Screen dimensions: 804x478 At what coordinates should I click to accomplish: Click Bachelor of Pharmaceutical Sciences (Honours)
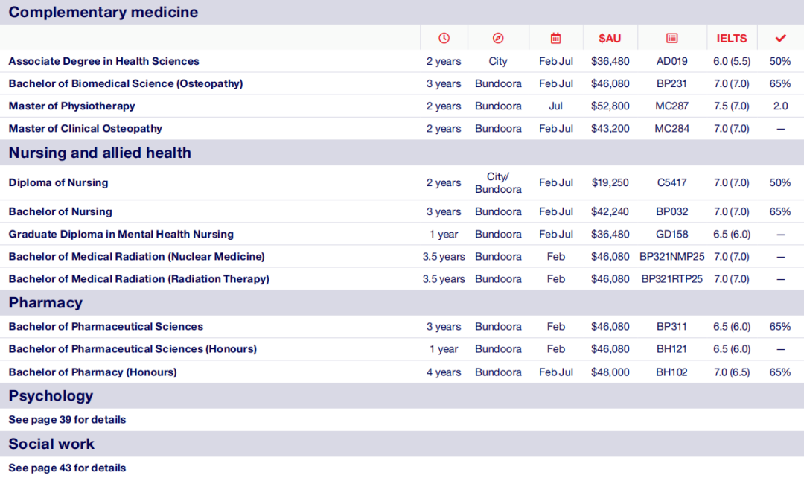[133, 348]
